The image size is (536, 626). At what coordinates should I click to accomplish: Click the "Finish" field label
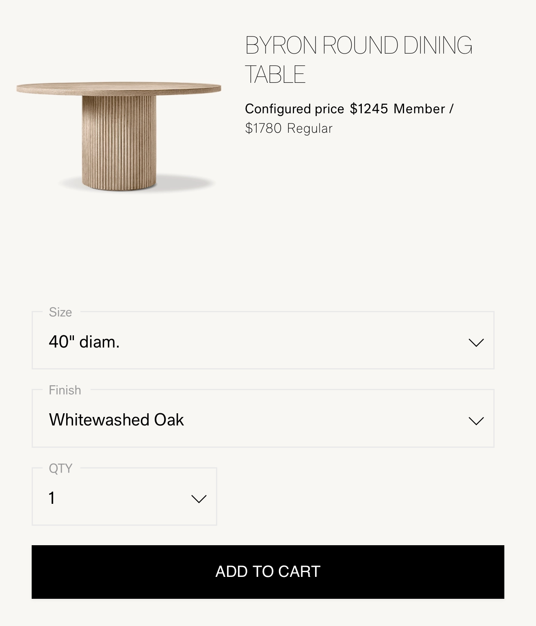tap(65, 390)
